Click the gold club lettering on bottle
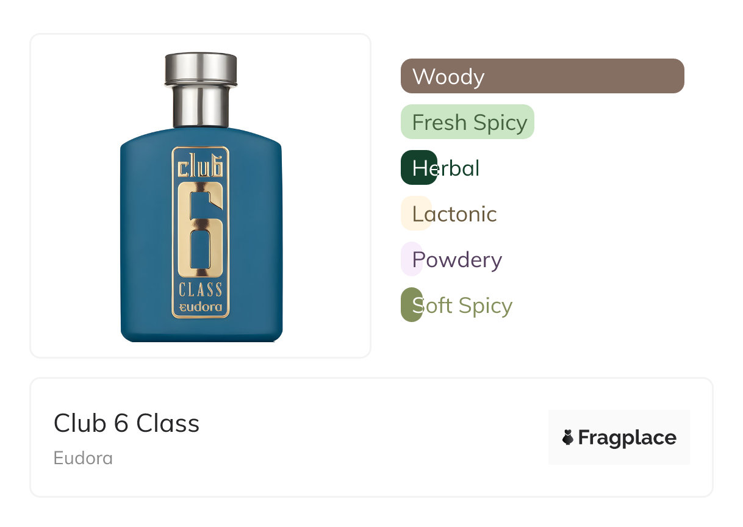The width and height of the screenshot is (743, 527). [201, 166]
